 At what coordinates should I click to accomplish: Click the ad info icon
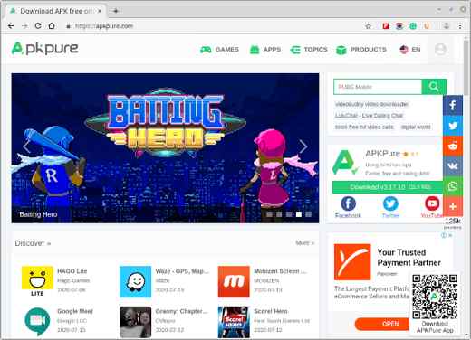click(x=444, y=235)
